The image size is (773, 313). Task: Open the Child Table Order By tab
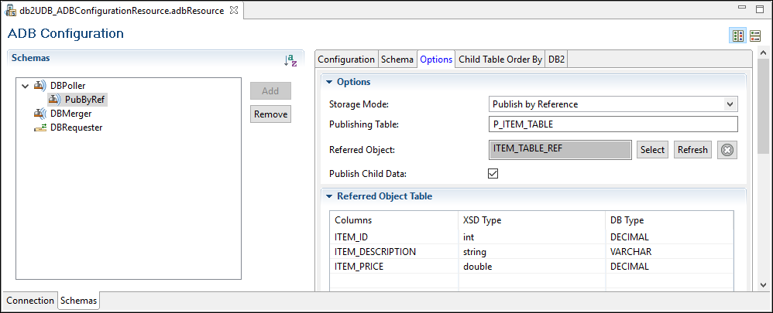point(500,60)
